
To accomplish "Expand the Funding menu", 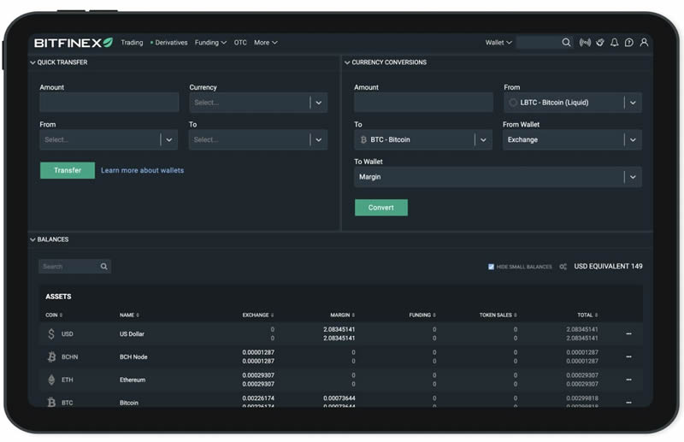I will tap(210, 43).
